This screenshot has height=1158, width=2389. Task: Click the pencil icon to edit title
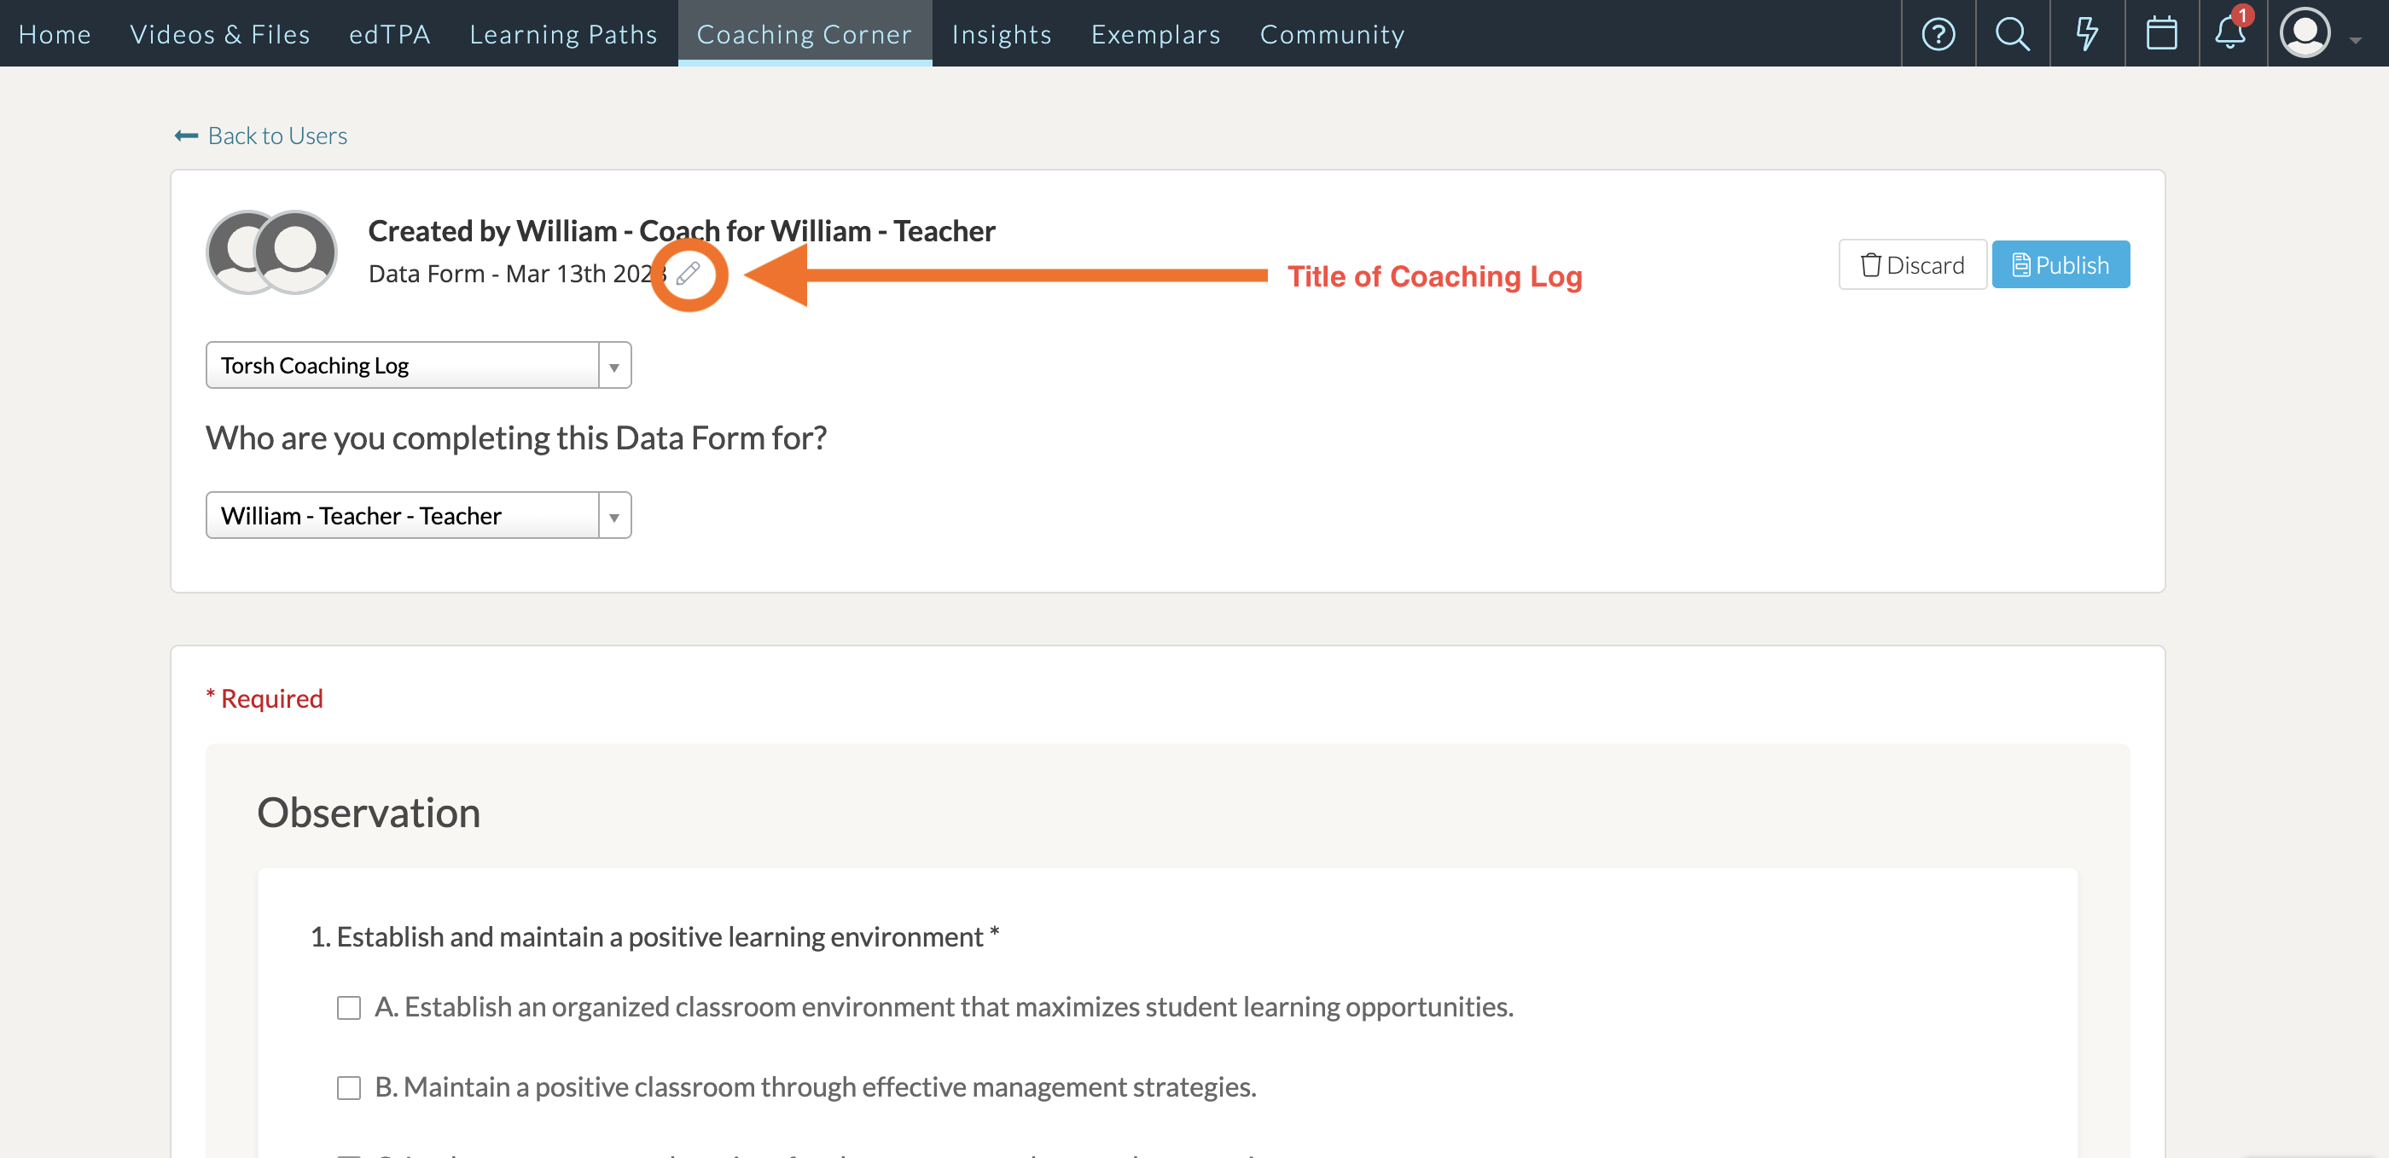pyautogui.click(x=689, y=274)
